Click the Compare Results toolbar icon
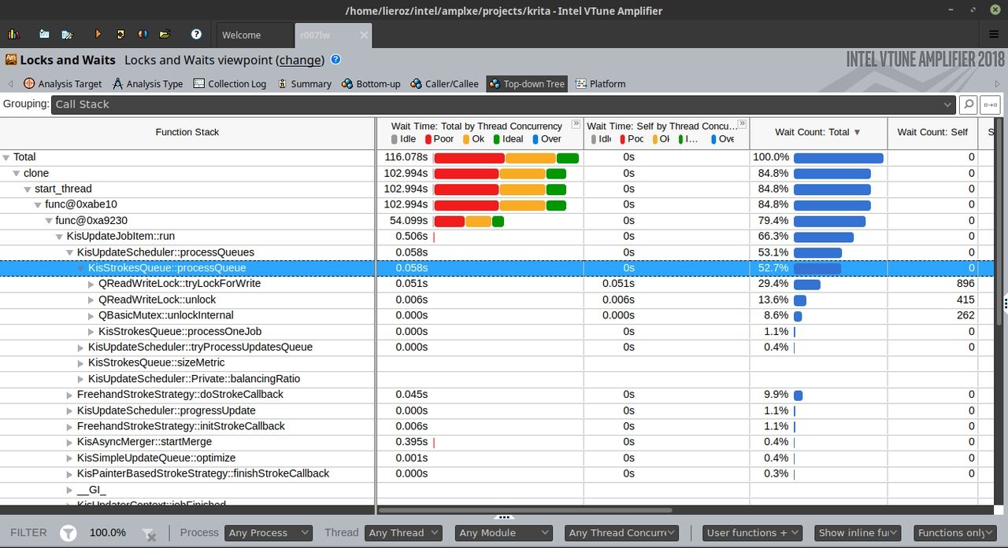This screenshot has width=1008, height=548. point(143,35)
